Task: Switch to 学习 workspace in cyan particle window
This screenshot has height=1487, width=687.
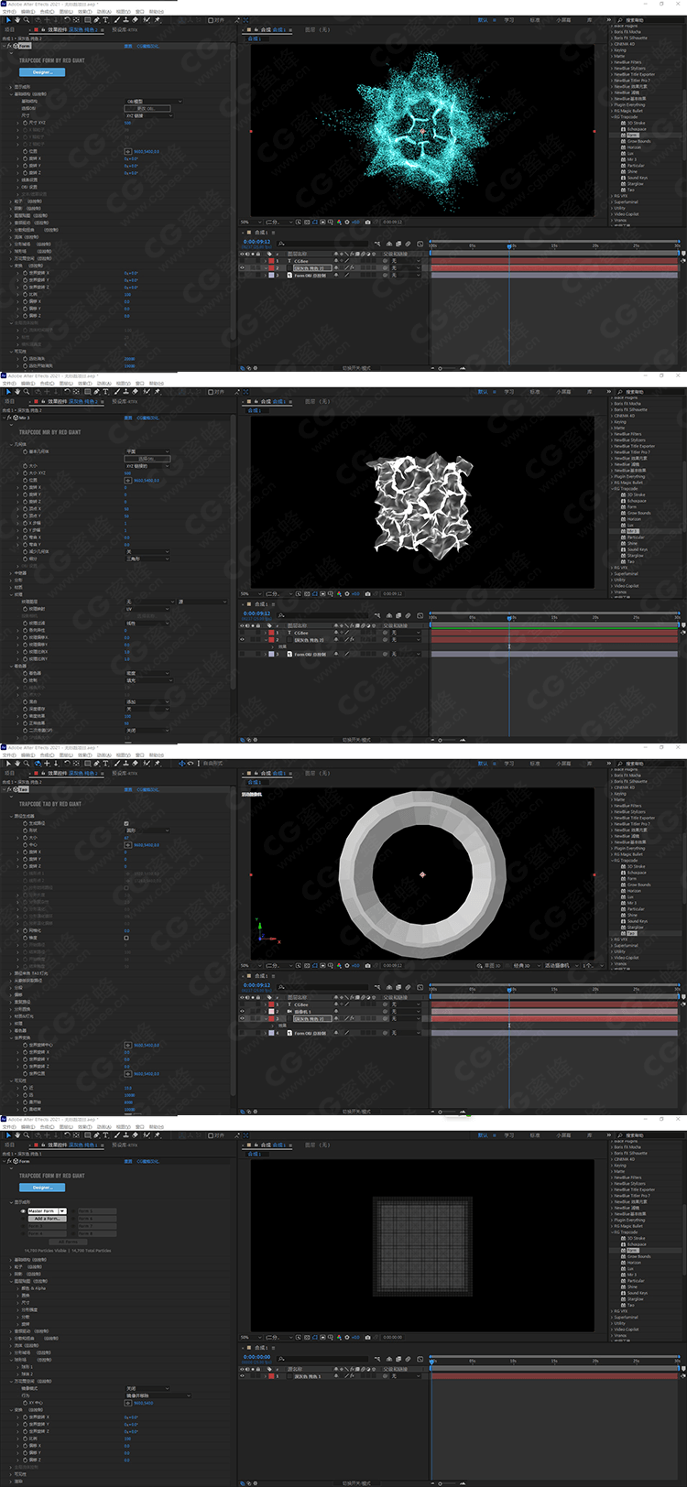Action: (x=509, y=20)
